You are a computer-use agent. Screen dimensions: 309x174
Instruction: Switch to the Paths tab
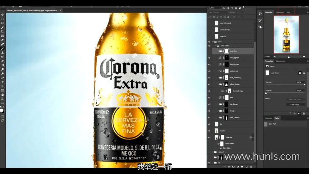(277, 118)
